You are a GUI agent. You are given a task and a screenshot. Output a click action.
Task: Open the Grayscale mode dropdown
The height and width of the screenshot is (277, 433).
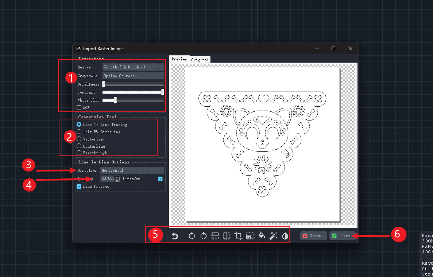133,76
